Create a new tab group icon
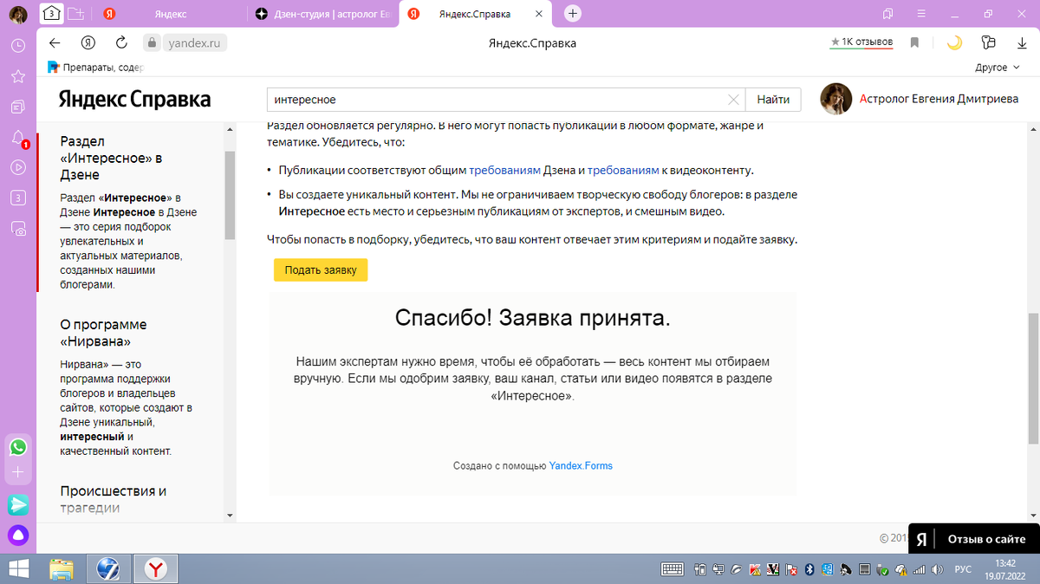This screenshot has width=1040, height=584. (x=76, y=14)
